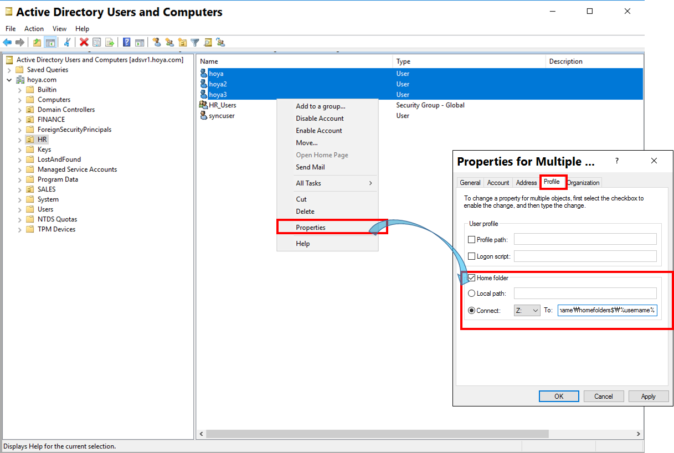Select the Connect radio button
The height and width of the screenshot is (453, 674).
(472, 311)
